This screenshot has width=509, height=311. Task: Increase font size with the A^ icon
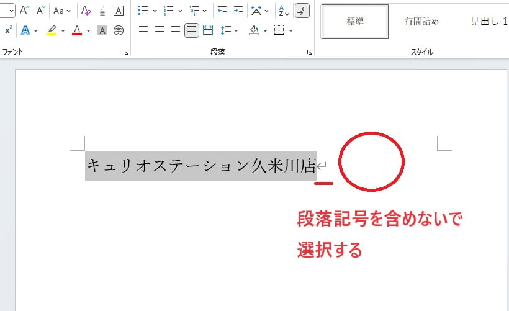[24, 11]
